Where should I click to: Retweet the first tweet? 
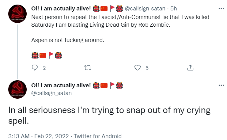coord(88,68)
